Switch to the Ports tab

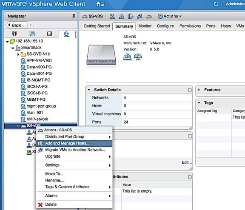click(211, 26)
